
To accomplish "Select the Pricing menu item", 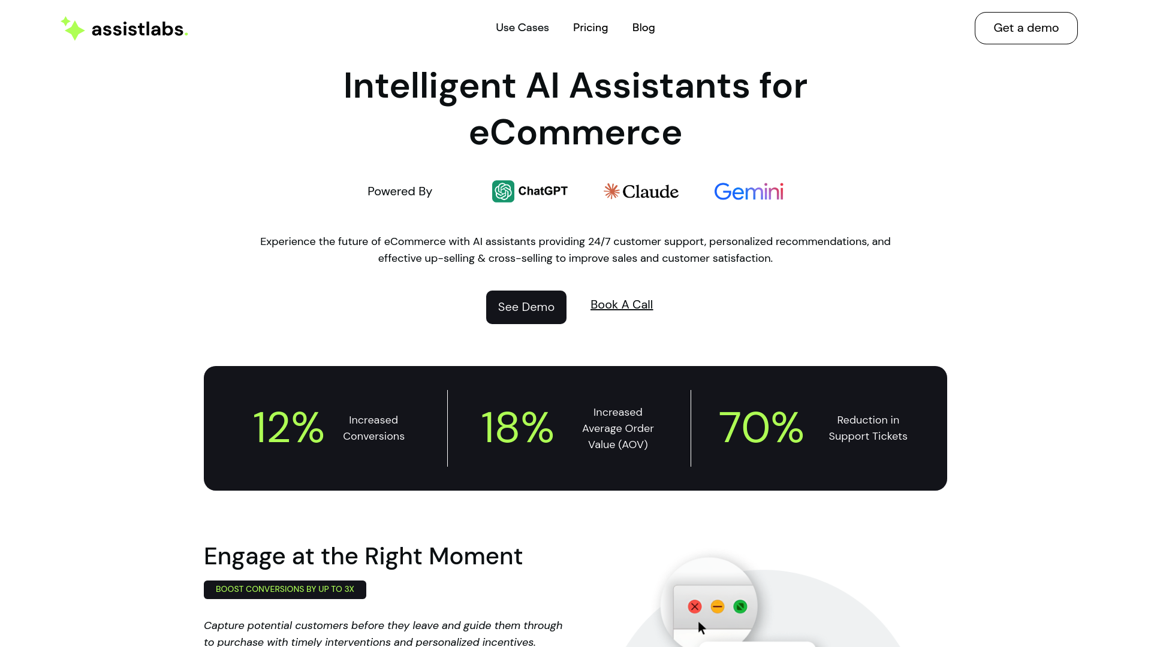I will [x=590, y=28].
